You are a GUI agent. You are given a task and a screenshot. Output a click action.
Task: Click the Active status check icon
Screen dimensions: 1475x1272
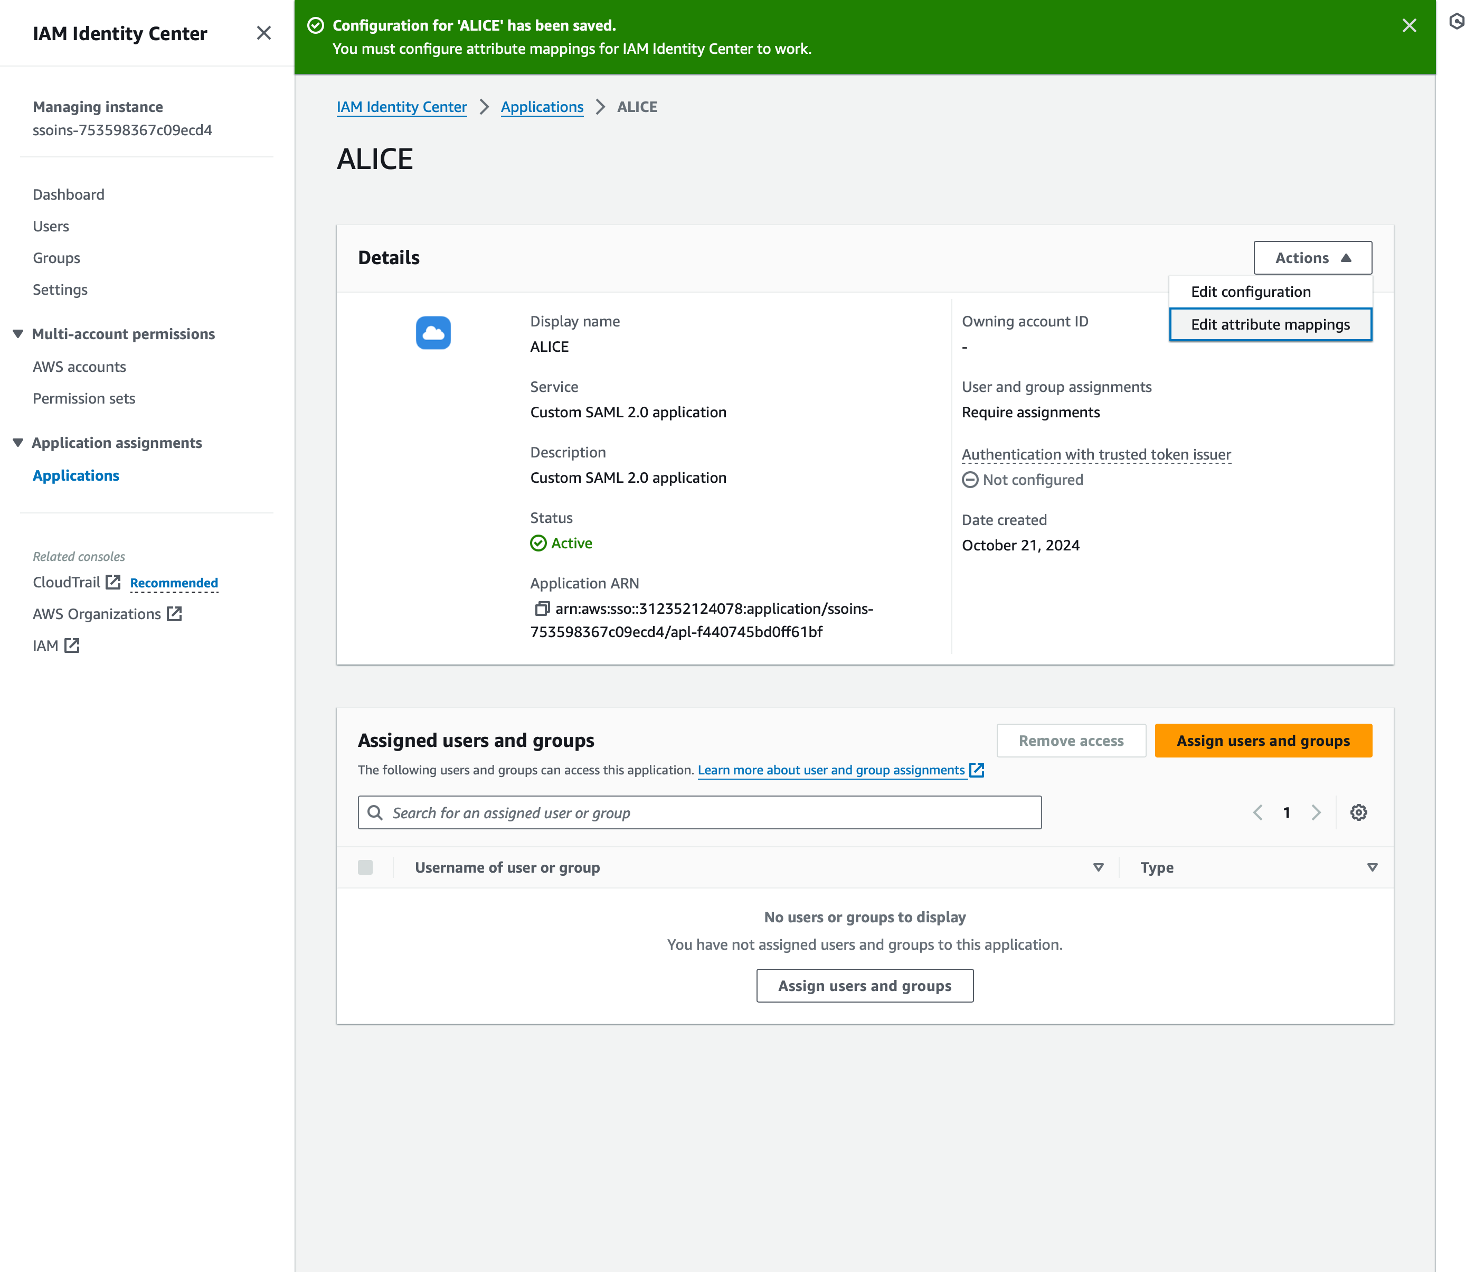pos(538,544)
